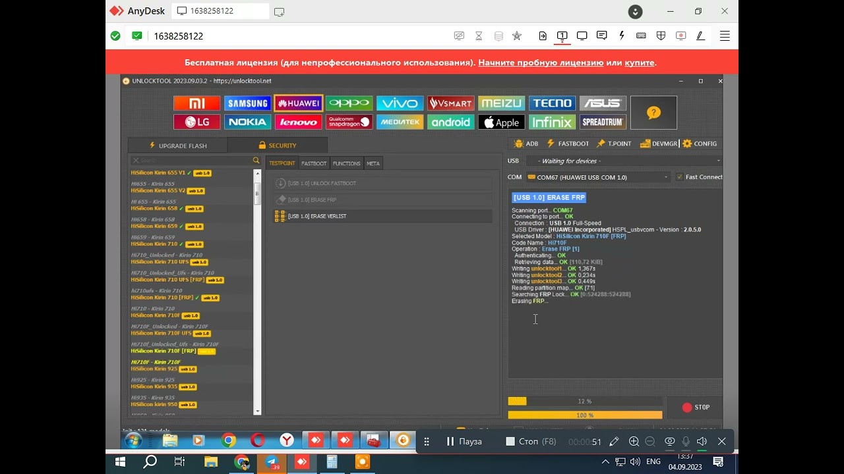Open AnyDesk hamburger menu
Viewport: 844px width, 474px height.
click(725, 36)
